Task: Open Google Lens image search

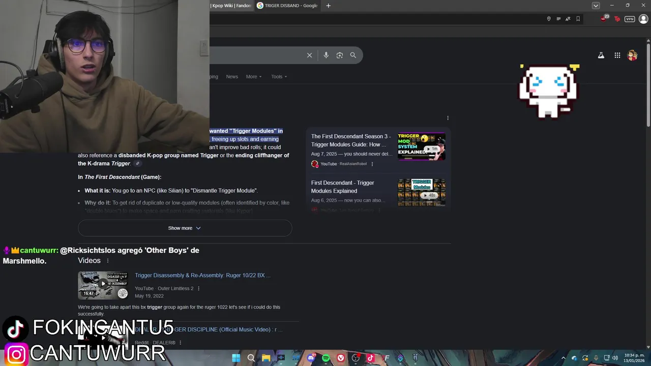Action: (340, 55)
